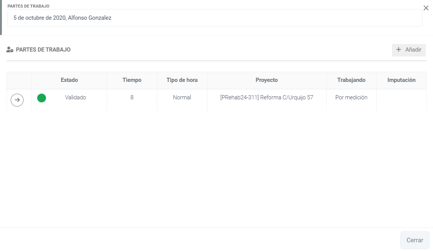Click the Tiempo column header

point(132,80)
